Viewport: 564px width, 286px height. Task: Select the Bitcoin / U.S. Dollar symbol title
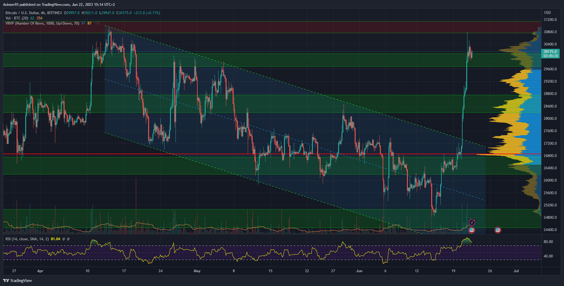[34, 13]
